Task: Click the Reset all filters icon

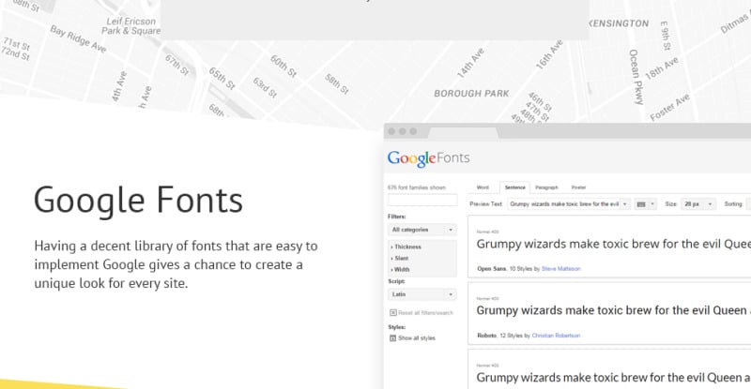Action: 393,313
